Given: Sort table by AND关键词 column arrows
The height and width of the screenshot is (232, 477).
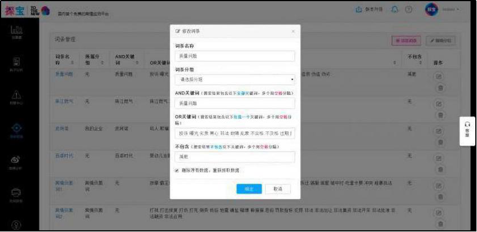Looking at the screenshot, I should point(137,63).
